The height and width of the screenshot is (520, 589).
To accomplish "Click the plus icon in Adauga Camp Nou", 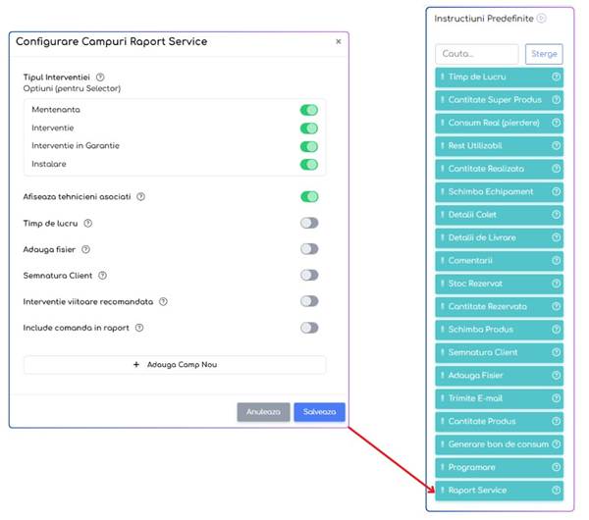I will point(136,365).
